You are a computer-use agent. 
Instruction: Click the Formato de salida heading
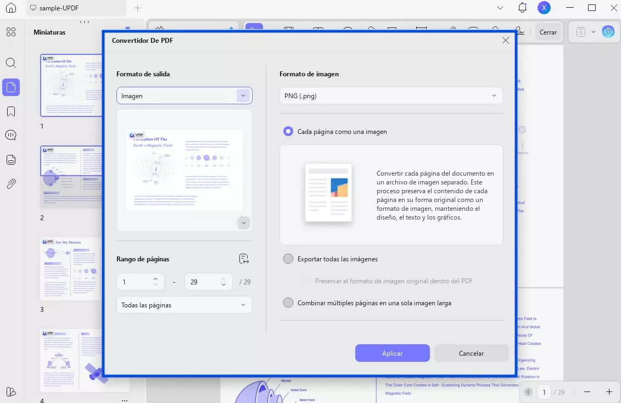pos(143,74)
